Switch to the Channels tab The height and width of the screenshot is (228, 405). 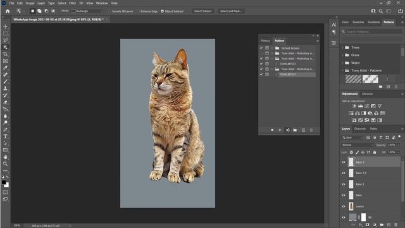click(360, 129)
